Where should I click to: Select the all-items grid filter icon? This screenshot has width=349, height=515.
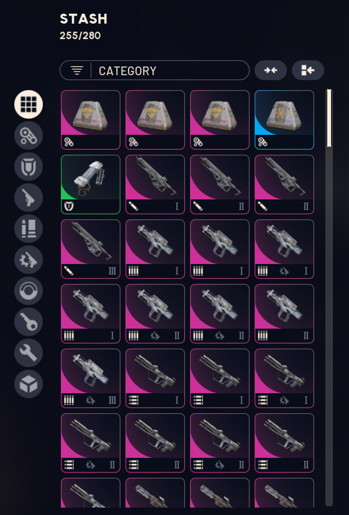click(29, 104)
